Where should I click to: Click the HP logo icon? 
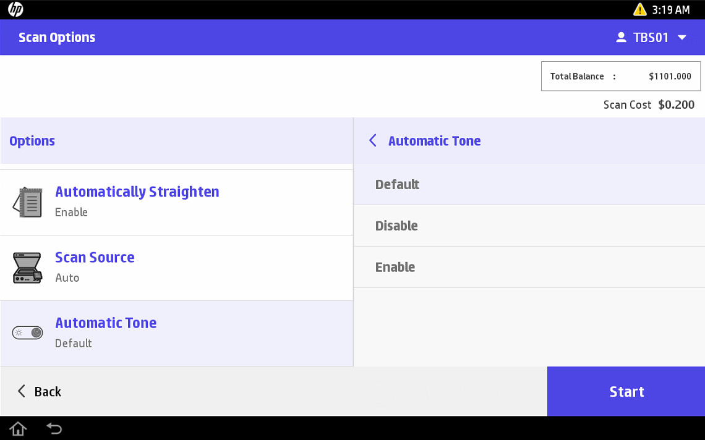tap(15, 9)
